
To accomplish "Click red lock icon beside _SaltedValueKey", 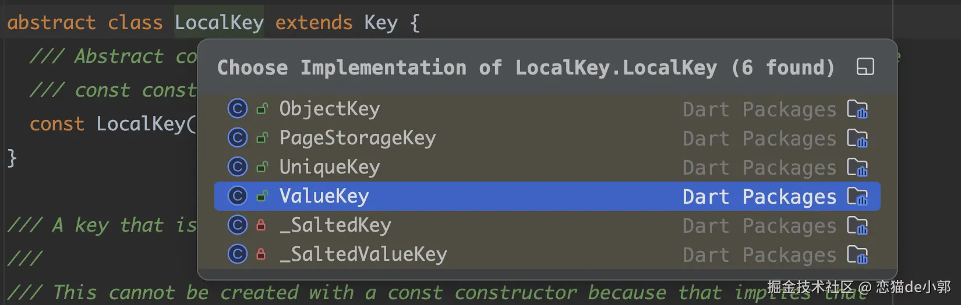I will click(x=261, y=254).
